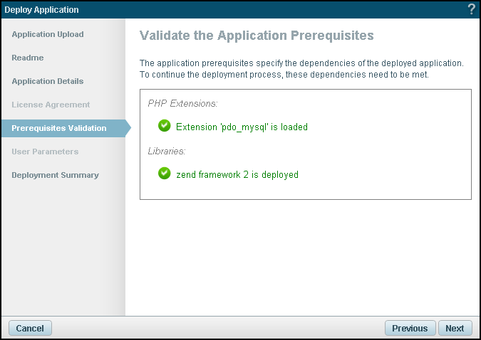This screenshot has height=340, width=481.
Task: Select License Agreement step
Action: pos(51,105)
